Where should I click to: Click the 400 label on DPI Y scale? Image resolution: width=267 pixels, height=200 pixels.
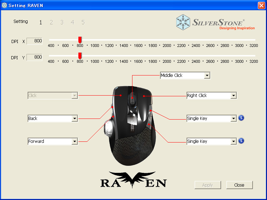pyautogui.click(x=51, y=61)
